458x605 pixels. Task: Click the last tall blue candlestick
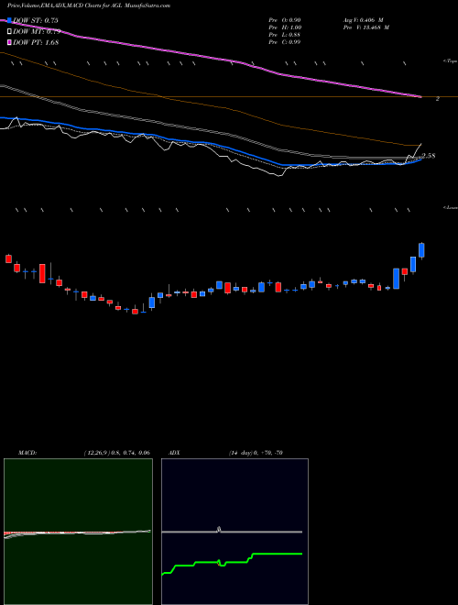(421, 250)
